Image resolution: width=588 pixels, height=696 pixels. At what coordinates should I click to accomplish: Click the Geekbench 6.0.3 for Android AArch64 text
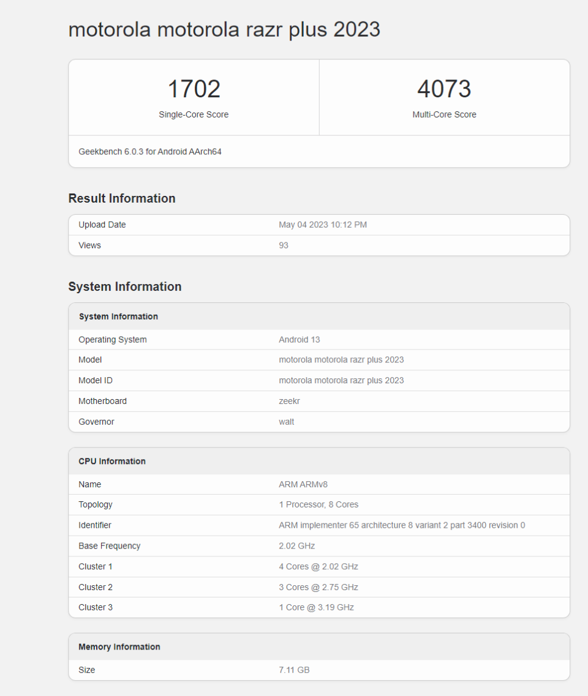coord(150,152)
